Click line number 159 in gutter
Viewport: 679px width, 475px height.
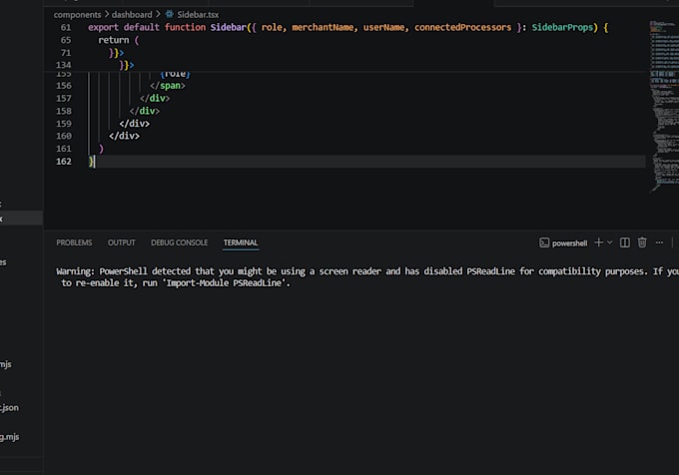64,124
